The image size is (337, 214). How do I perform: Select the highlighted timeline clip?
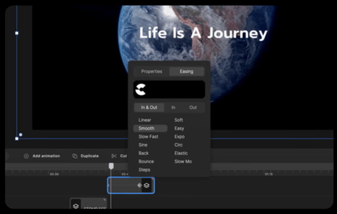coord(131,185)
